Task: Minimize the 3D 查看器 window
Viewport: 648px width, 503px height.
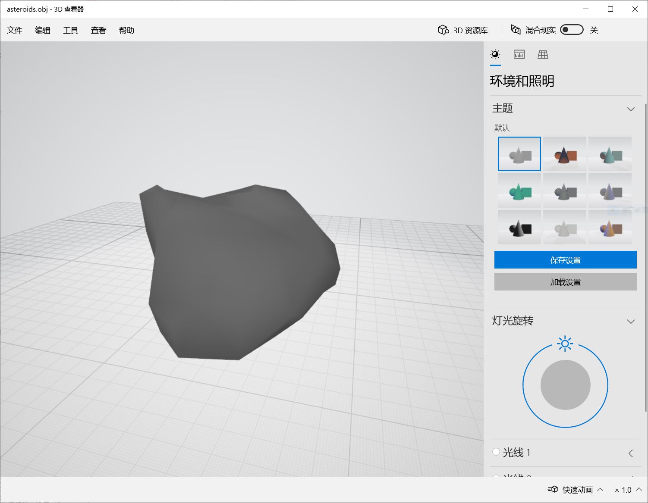Action: (x=586, y=9)
